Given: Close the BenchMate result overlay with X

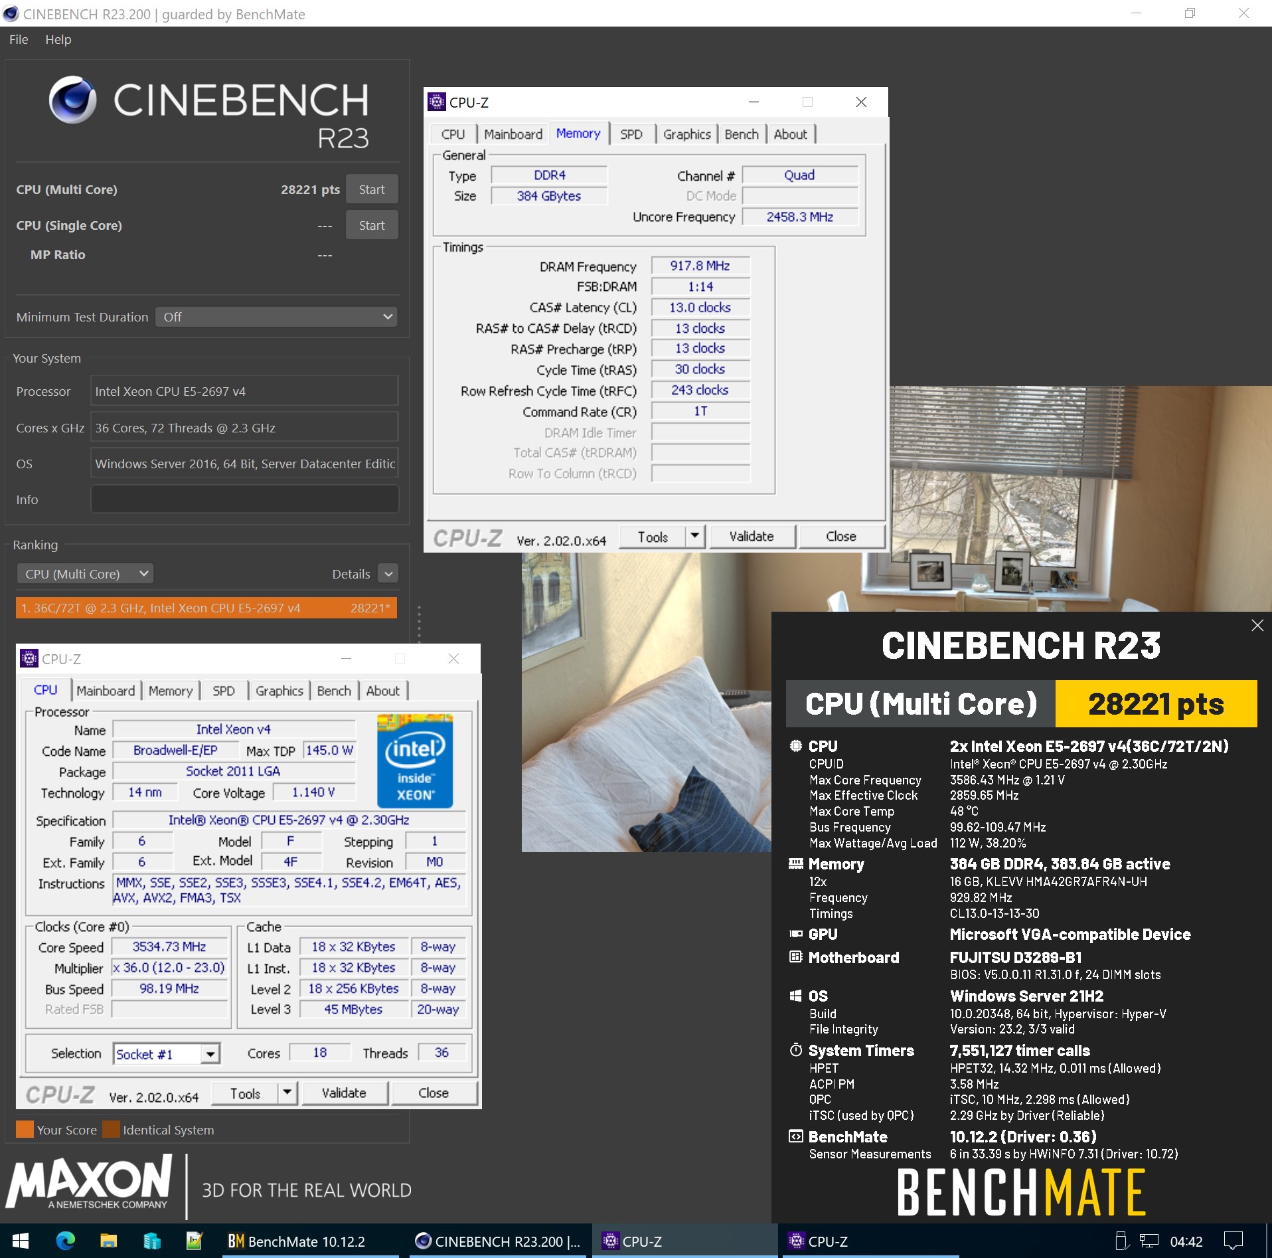Looking at the screenshot, I should (x=1257, y=625).
